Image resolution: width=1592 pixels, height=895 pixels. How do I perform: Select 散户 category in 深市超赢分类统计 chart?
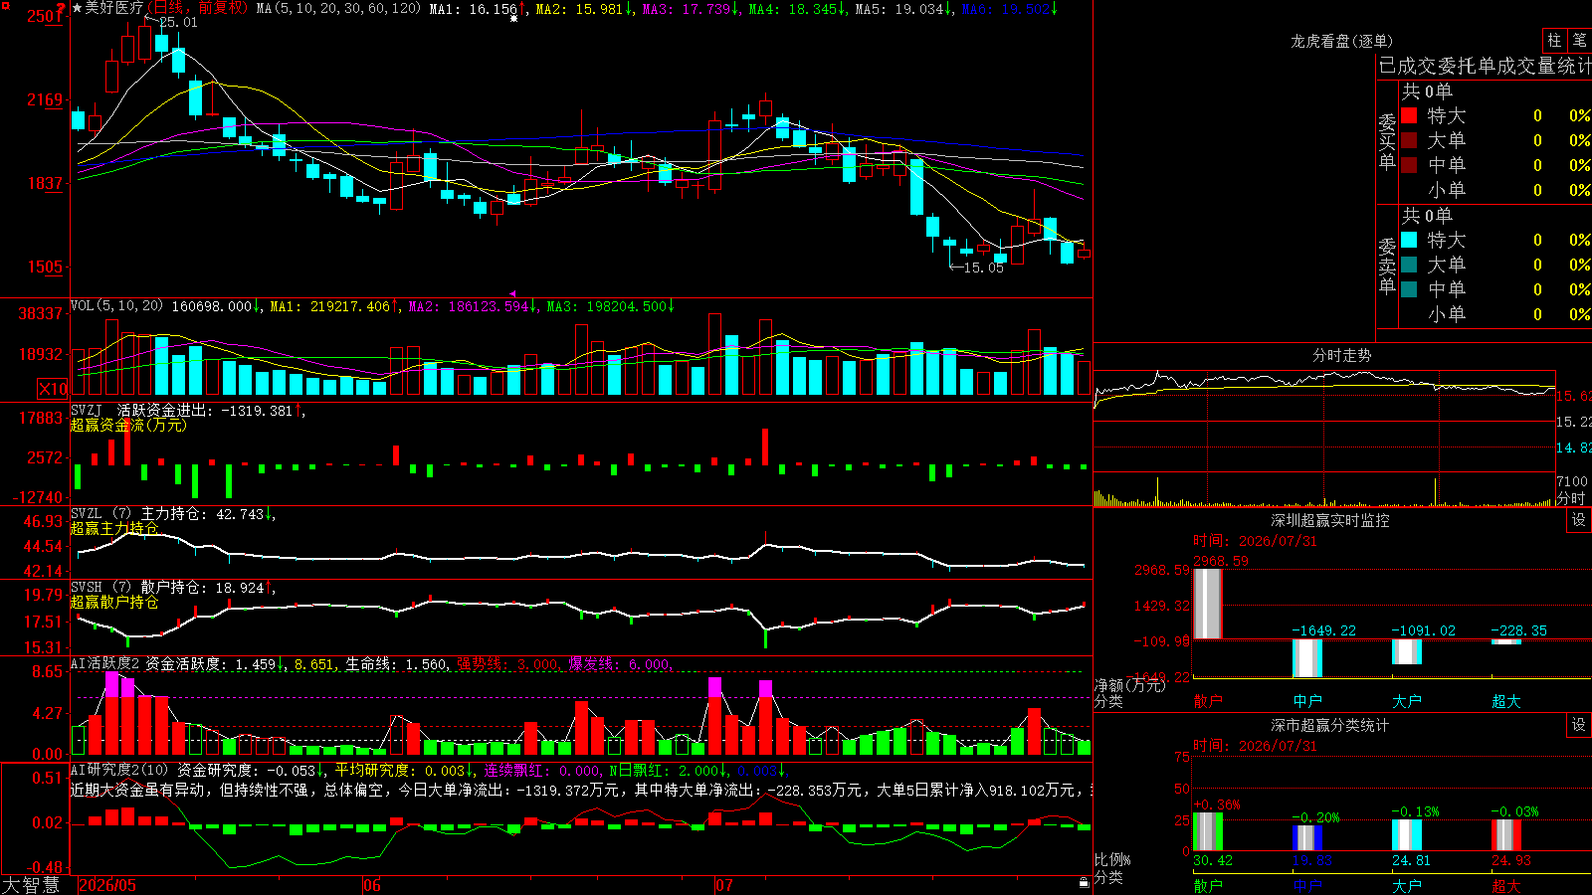(x=1208, y=885)
